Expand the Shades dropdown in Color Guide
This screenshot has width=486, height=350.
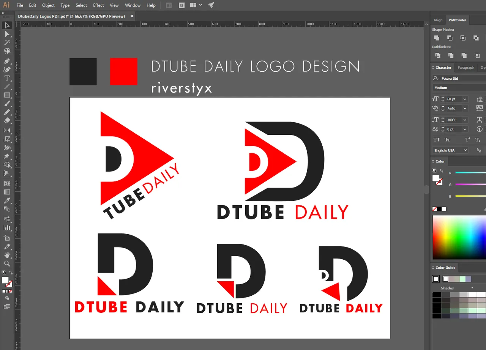[472, 288]
